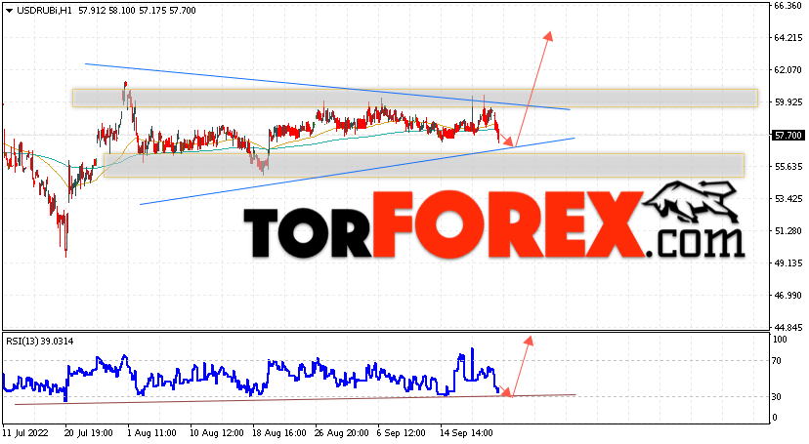Select the 14 Sep 14:00 time label
The width and height of the screenshot is (809, 444).
click(x=466, y=432)
